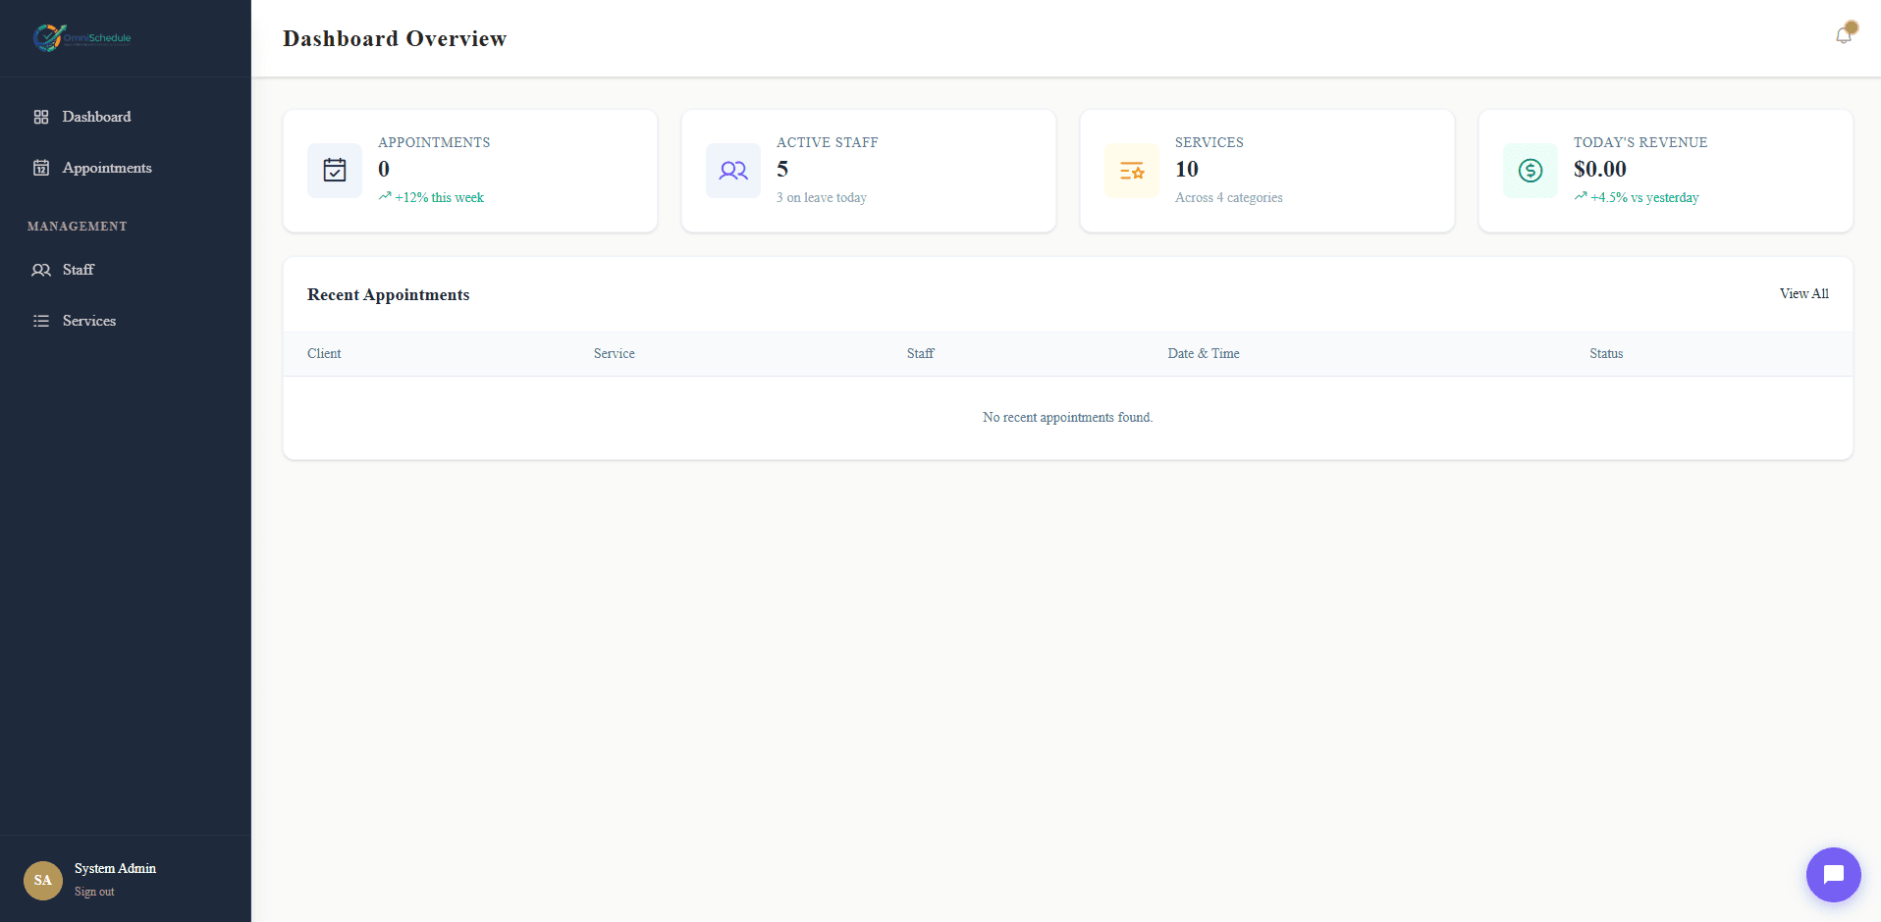Click the Today's Revenue dollar icon
This screenshot has height=922, width=1881.
[x=1531, y=171]
